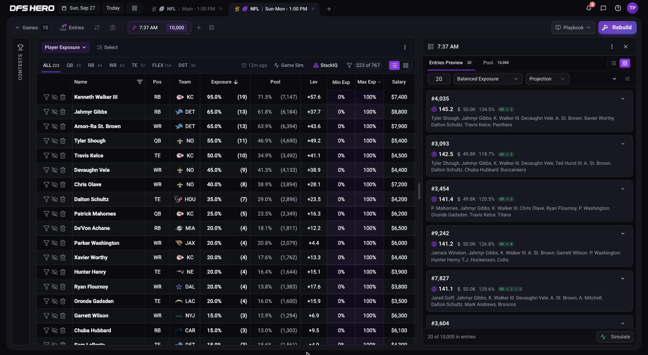Image resolution: width=648 pixels, height=355 pixels.
Task: Open the Game Sim option
Action: tap(288, 65)
